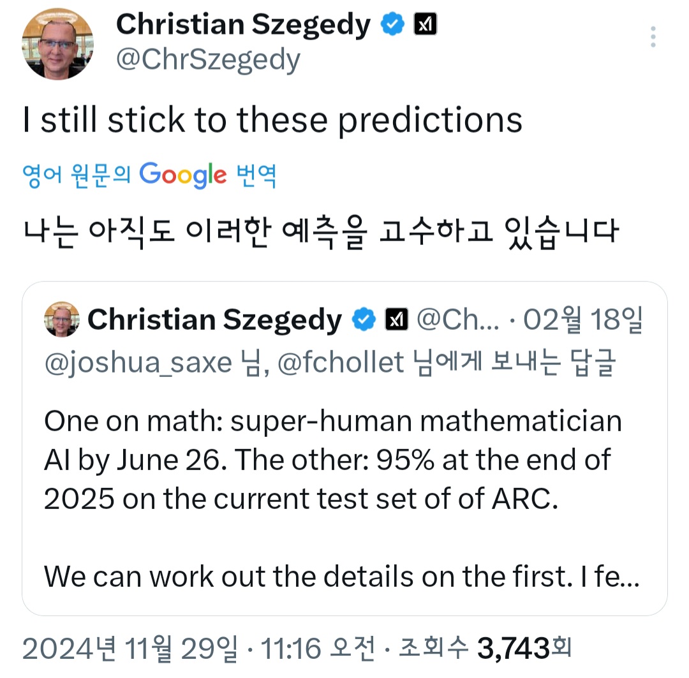Screen dimensions: 689x678
Task: Open the quoted tweet about math predictions
Action: [344, 448]
